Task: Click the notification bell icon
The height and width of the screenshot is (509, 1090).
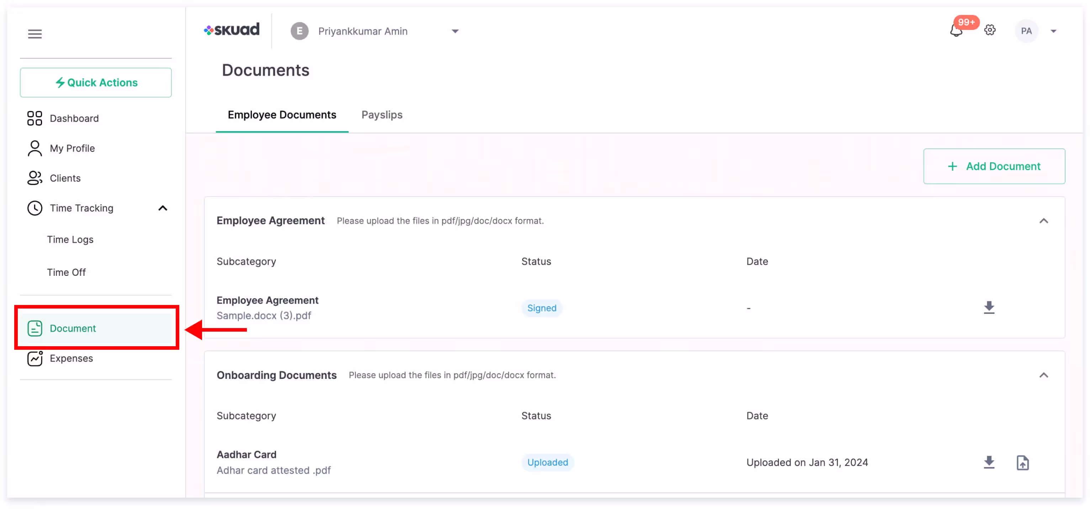Action: [x=956, y=31]
